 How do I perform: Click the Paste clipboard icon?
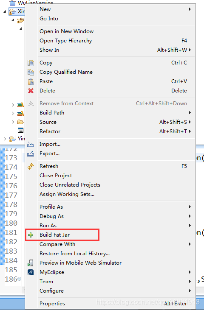pyautogui.click(x=31, y=81)
